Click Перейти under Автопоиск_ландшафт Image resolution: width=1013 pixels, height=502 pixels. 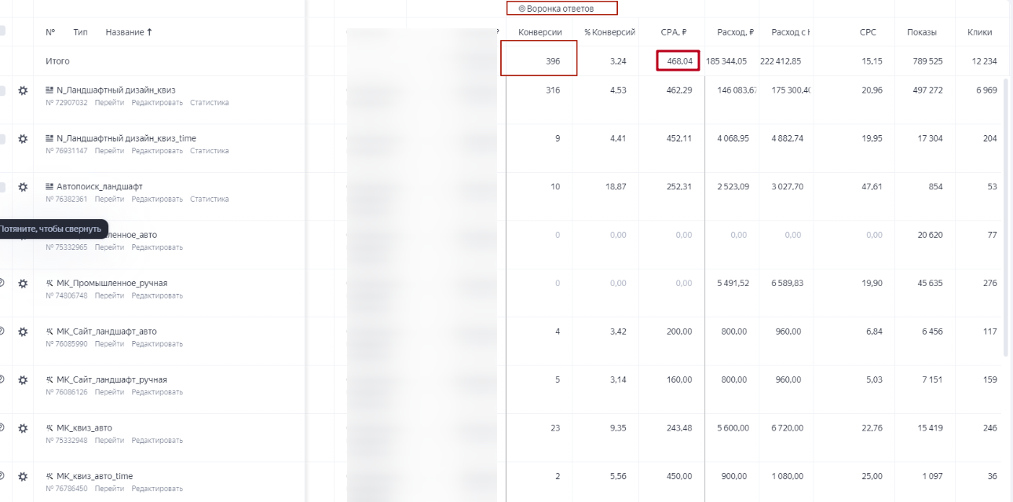click(109, 199)
